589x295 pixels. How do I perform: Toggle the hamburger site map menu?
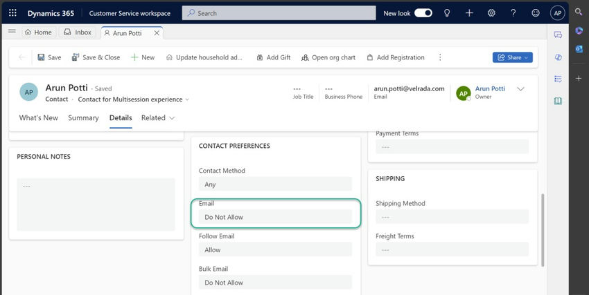tap(12, 31)
